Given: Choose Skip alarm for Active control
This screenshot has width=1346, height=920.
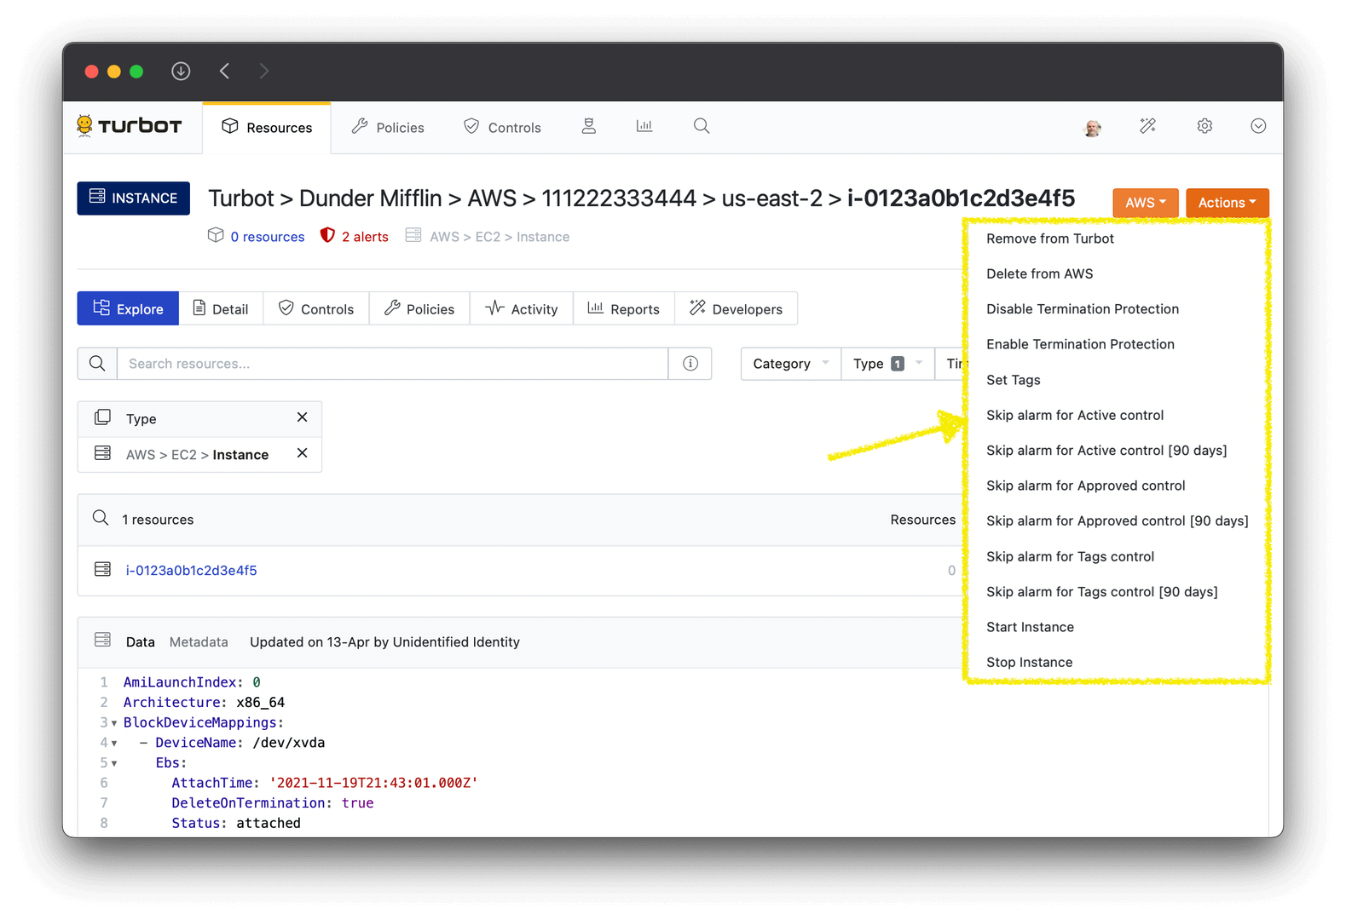Looking at the screenshot, I should [1075, 415].
